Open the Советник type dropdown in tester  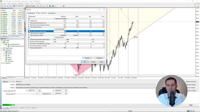click(x=8, y=82)
